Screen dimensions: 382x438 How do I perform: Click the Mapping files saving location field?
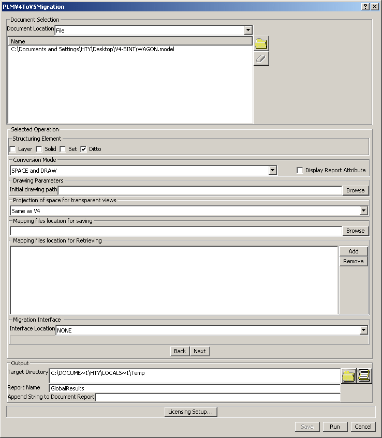point(176,231)
